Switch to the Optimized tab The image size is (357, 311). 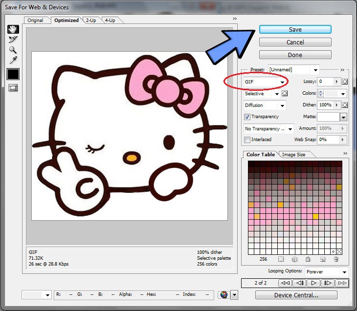66,20
